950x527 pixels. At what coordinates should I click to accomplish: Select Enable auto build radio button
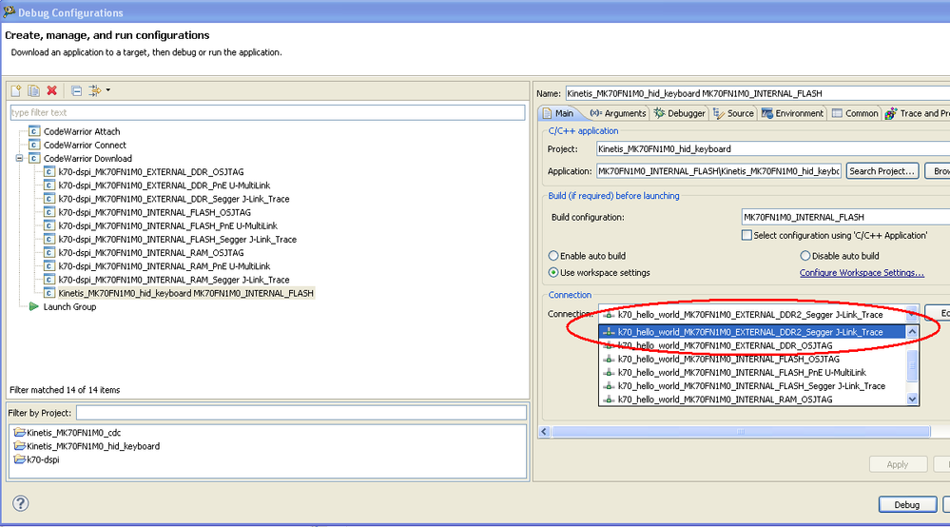(x=553, y=256)
